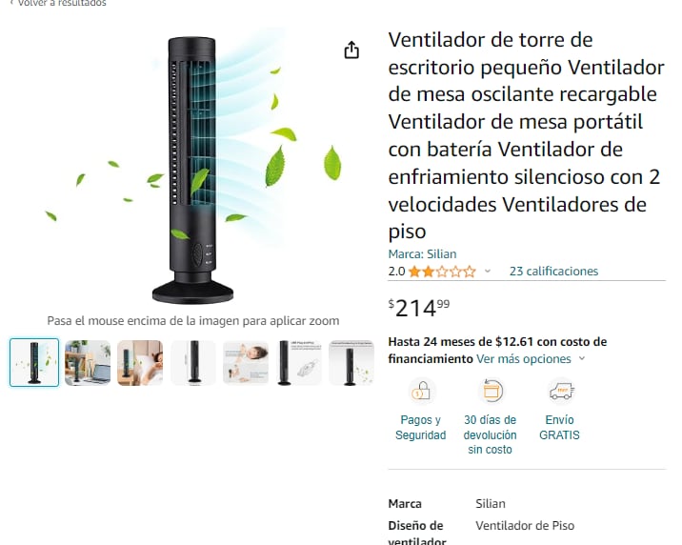Select thumbnail showing child with fan
Screen dimensions: 682x545
pyautogui.click(x=246, y=363)
